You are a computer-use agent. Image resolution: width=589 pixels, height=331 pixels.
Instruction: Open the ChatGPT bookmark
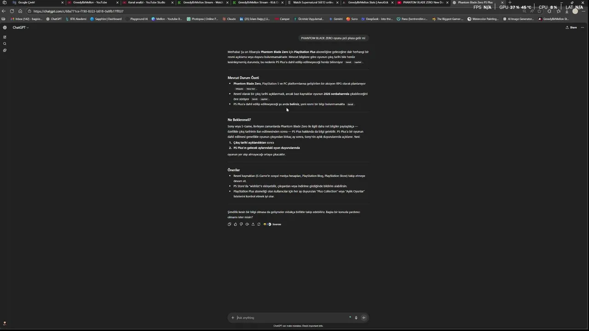(54, 19)
